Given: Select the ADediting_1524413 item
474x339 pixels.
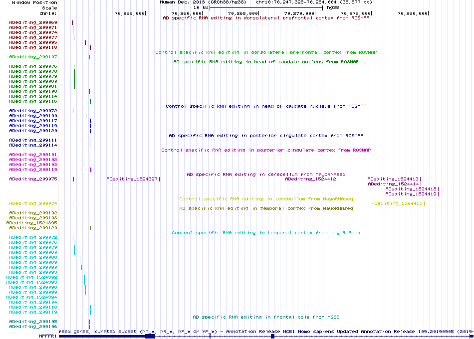Looking at the screenshot, I should [394, 179].
